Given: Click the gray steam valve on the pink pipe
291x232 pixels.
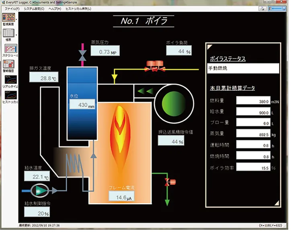Looking at the screenshot, I should [x=82, y=55].
